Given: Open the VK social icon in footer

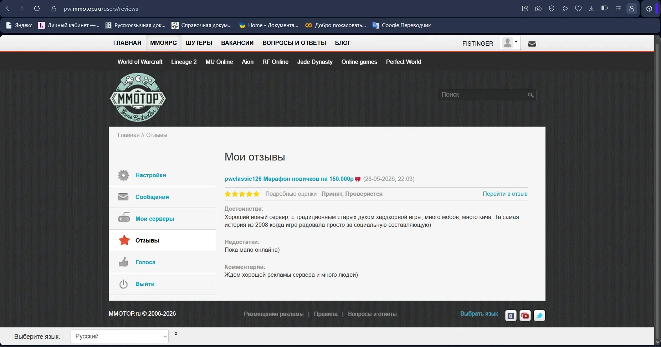Looking at the screenshot, I should [511, 316].
